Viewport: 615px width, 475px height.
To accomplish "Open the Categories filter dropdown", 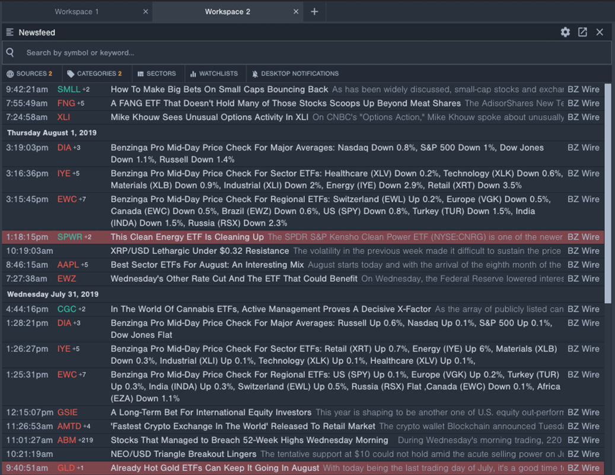I will point(94,74).
